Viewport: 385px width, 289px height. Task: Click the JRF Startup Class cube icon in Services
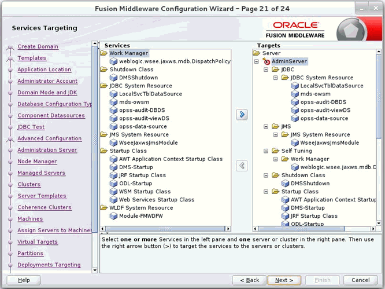113,175
